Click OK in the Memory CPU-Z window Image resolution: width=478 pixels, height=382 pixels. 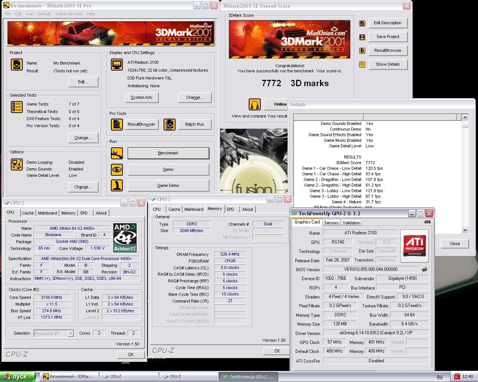277,351
